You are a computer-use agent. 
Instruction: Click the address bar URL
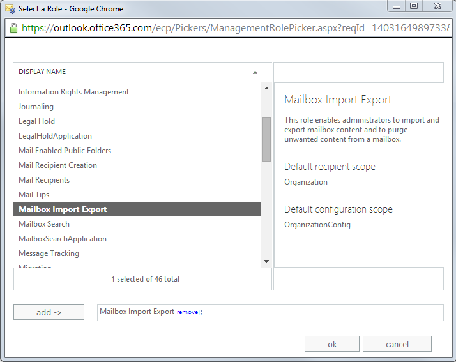coord(236,28)
